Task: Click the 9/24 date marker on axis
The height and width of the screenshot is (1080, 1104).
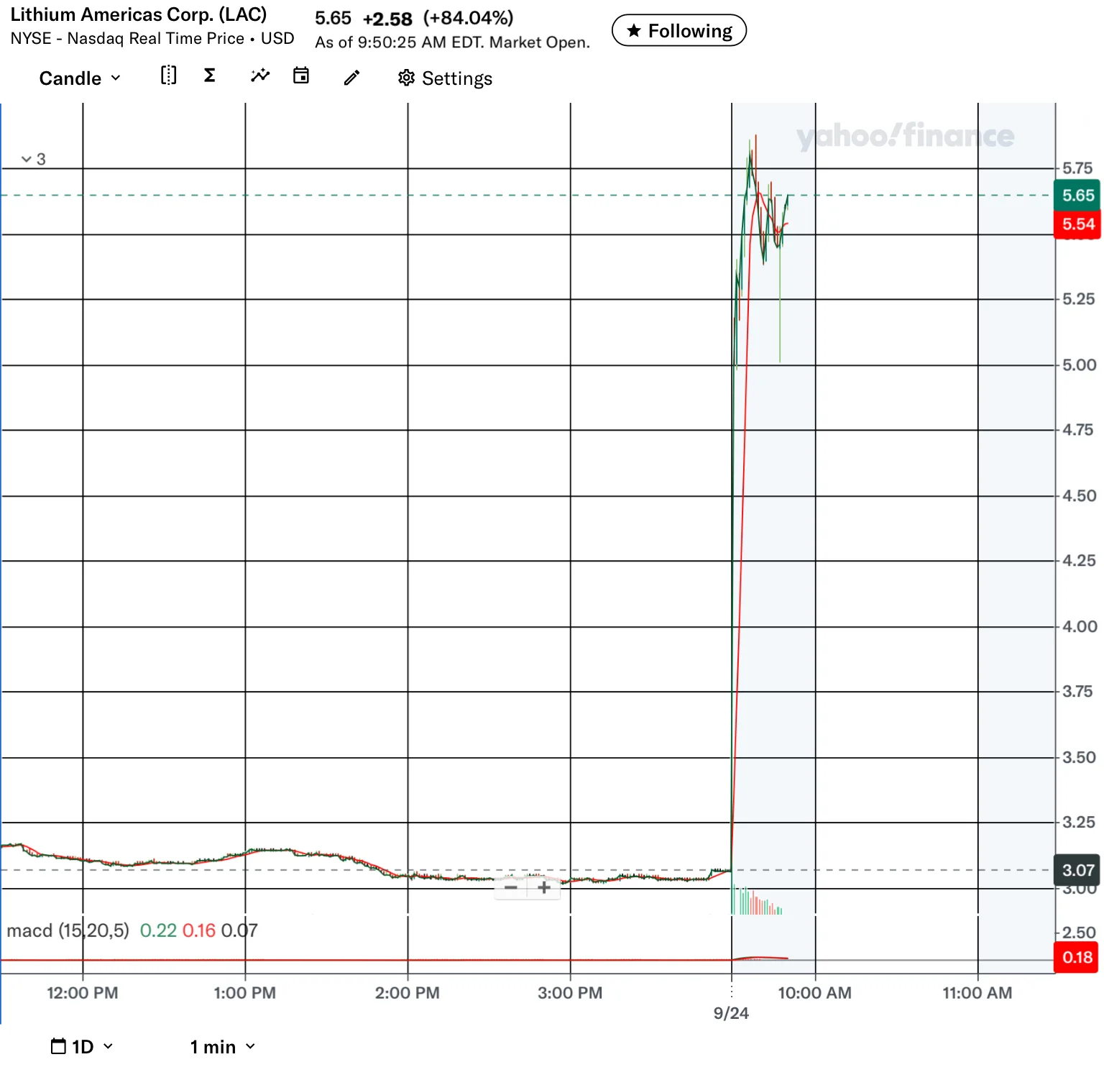Action: click(731, 1013)
